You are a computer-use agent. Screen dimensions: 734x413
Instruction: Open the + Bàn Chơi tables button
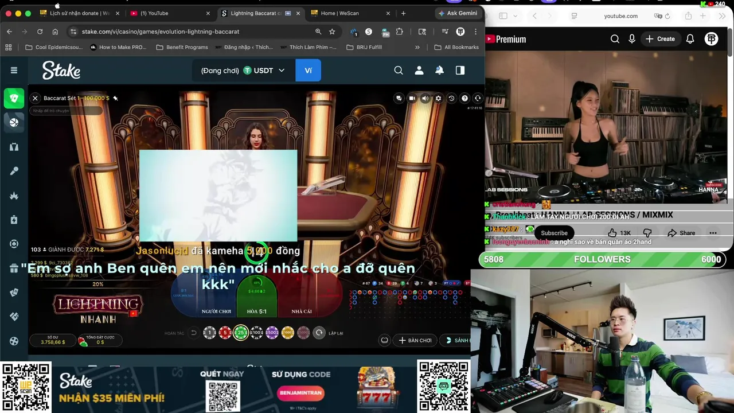tap(415, 340)
